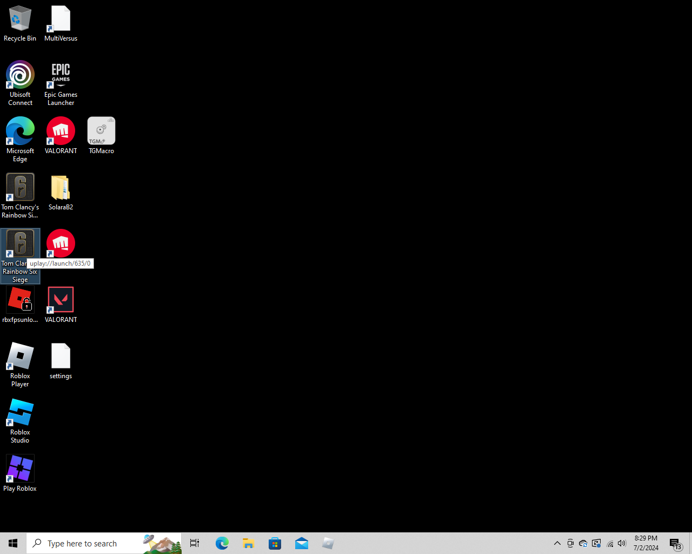Click the 'Type here to search' box
Image resolution: width=692 pixels, height=554 pixels.
[x=104, y=543]
